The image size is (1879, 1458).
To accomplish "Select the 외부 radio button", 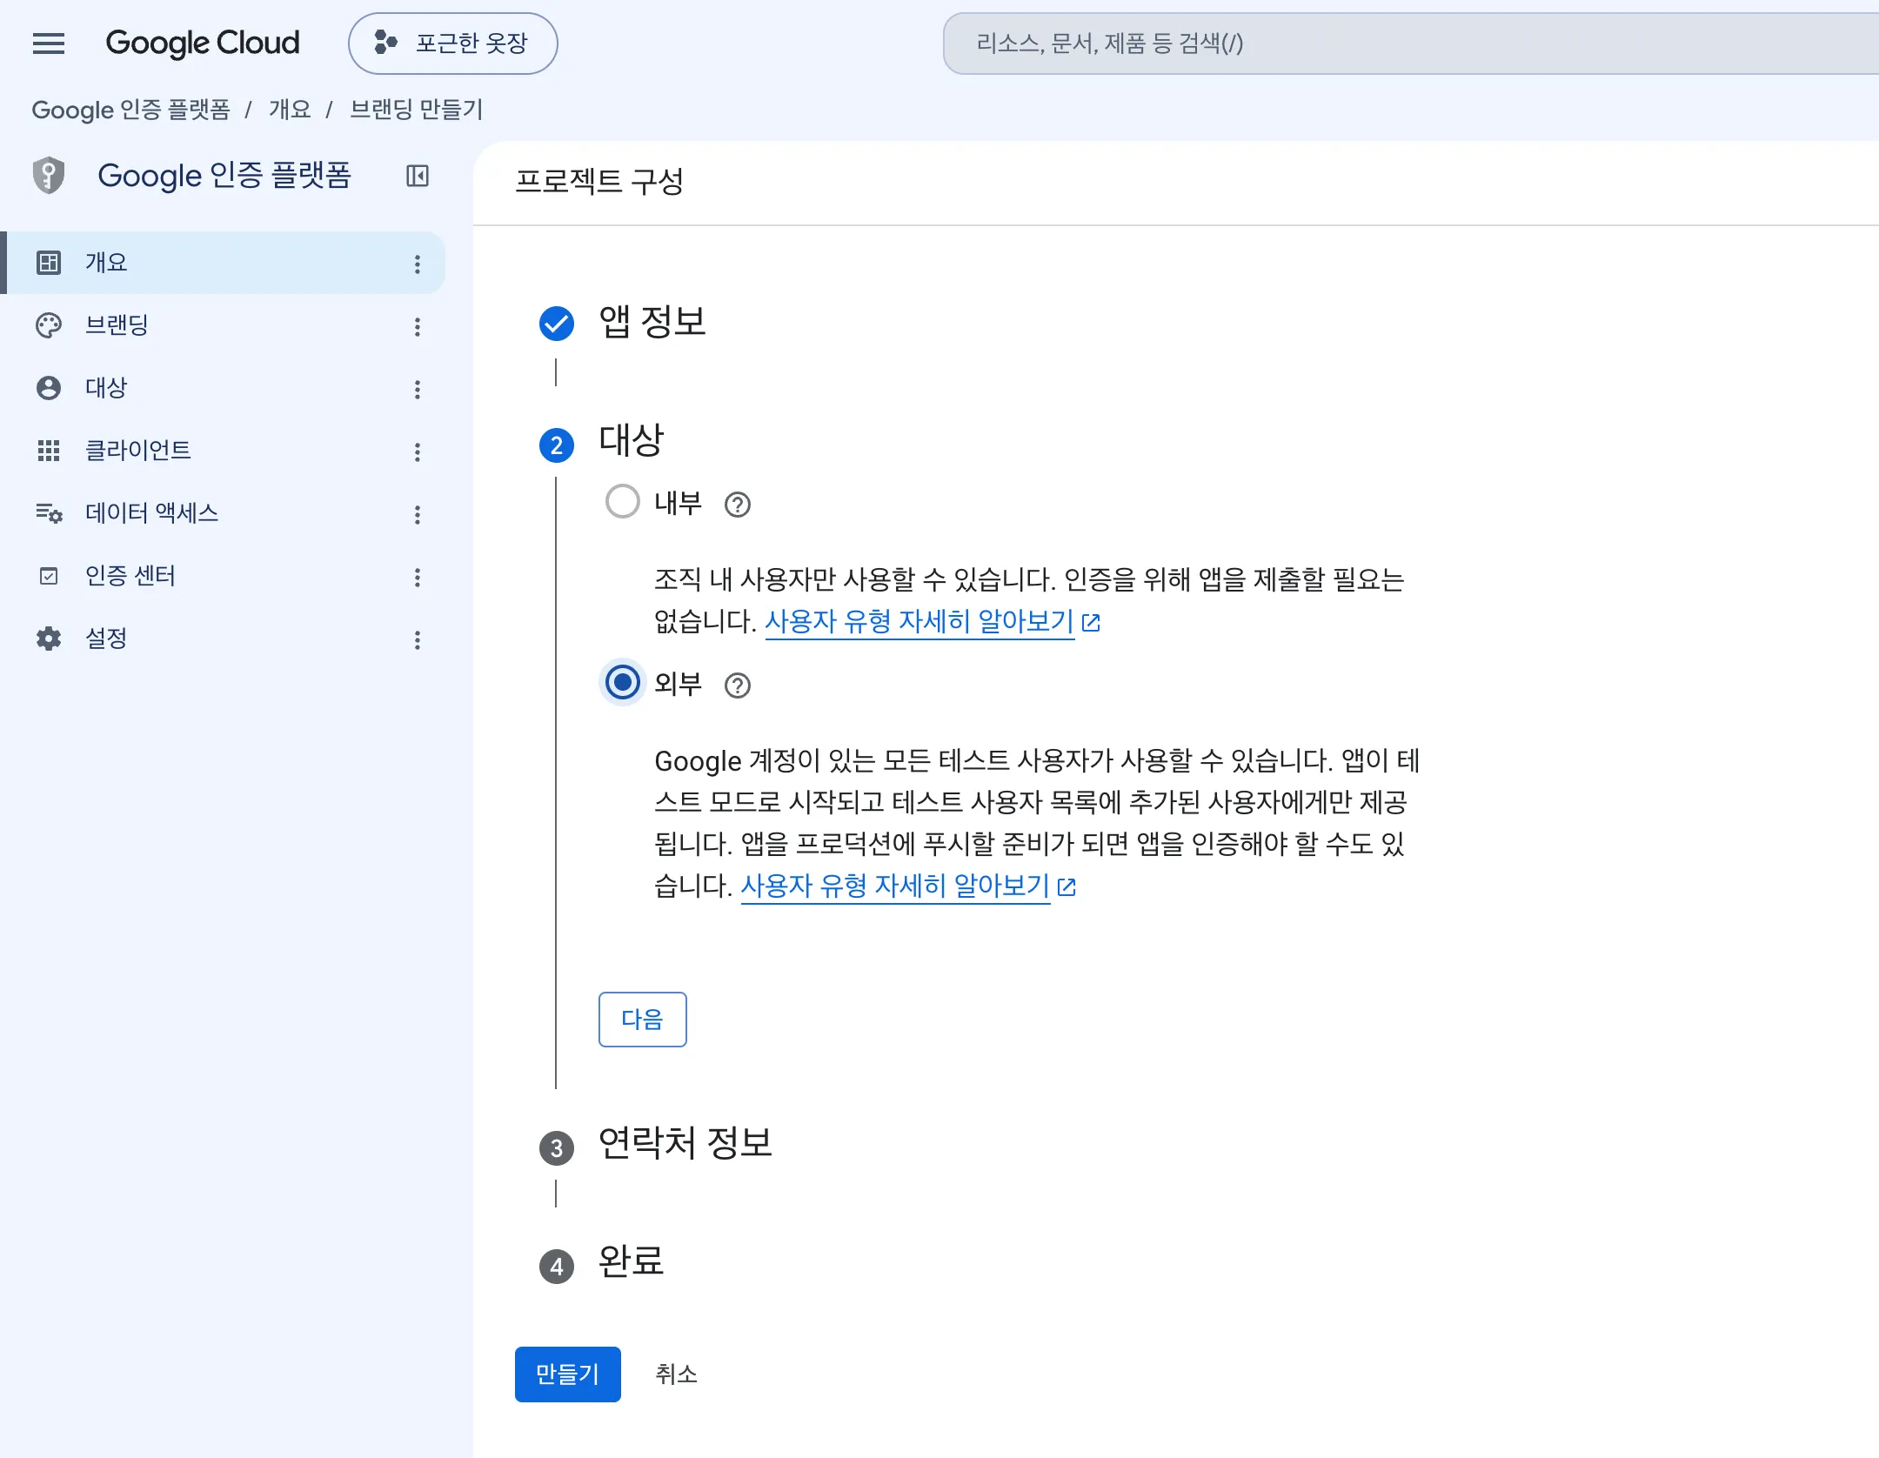I will click(x=623, y=682).
